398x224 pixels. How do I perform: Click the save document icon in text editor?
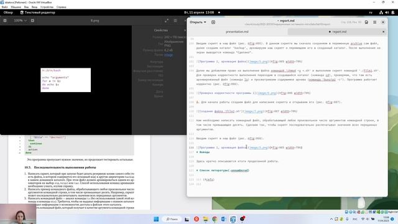(x=366, y=22)
